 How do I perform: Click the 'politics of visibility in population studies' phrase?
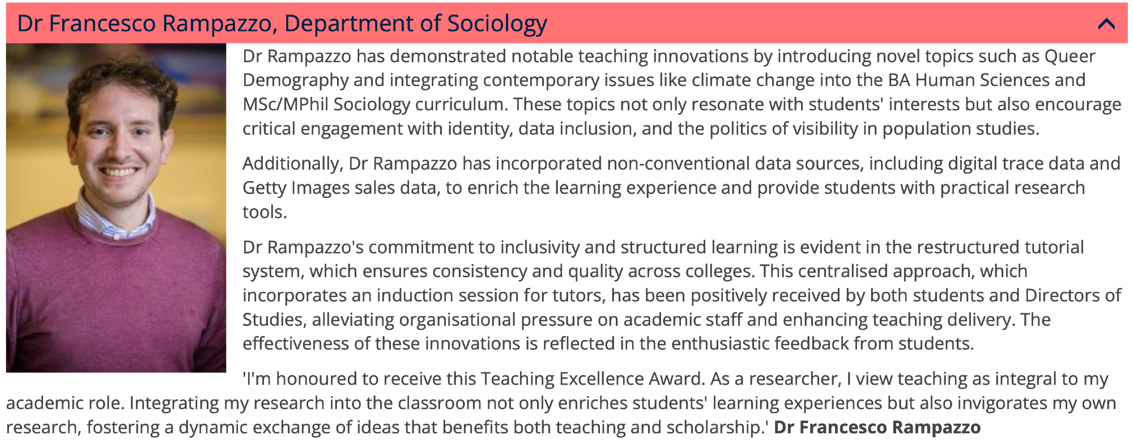coord(872,129)
